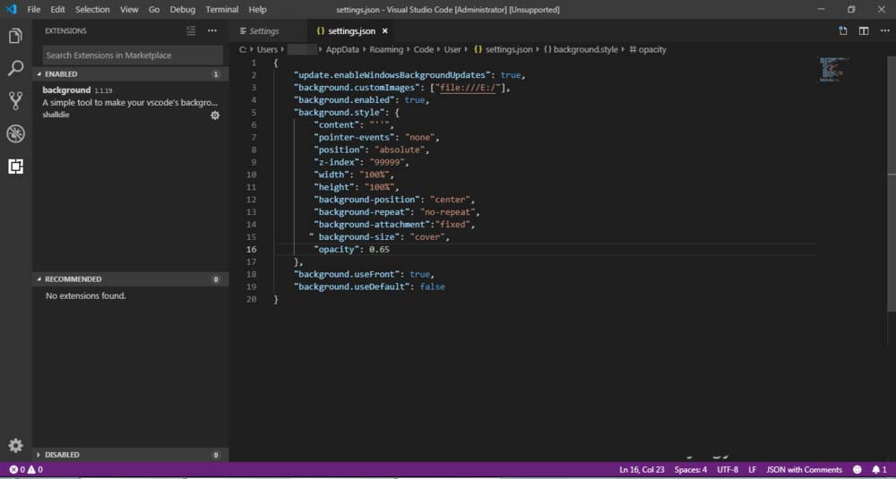Click the UTF-8 encoding indicator
Screen dimensions: 896x479
coord(728,469)
